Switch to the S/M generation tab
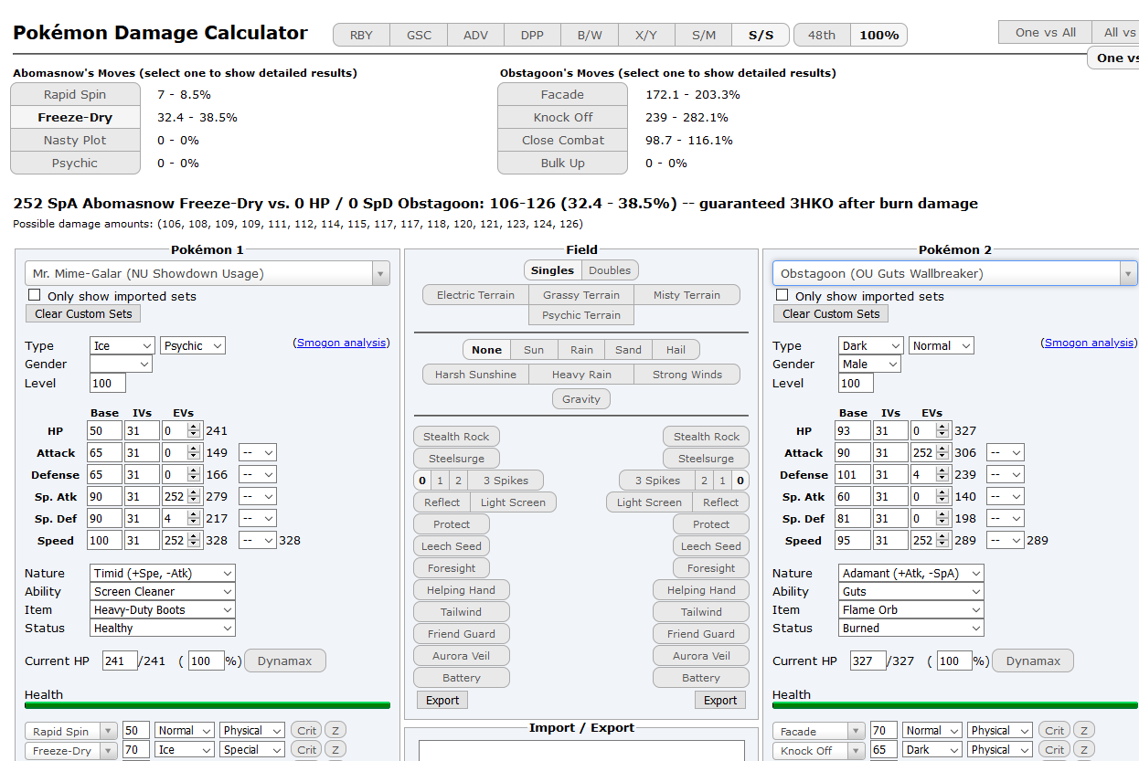The height and width of the screenshot is (761, 1139). (x=703, y=36)
